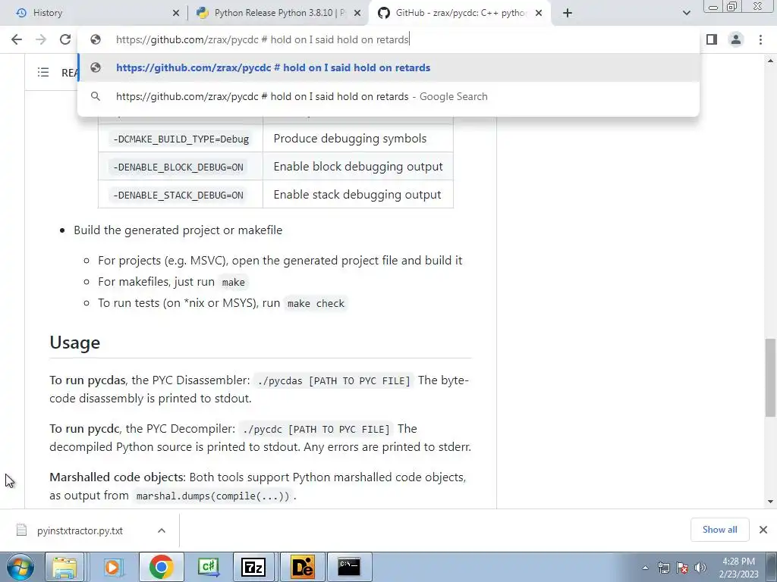Image resolution: width=777 pixels, height=582 pixels.
Task: Open Windows Explorer from the taskbar
Action: point(65,567)
